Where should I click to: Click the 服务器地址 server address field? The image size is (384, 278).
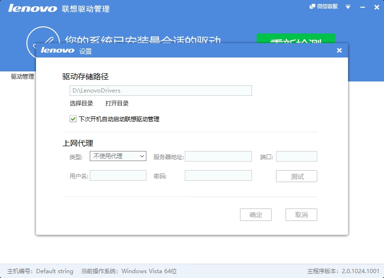click(218, 156)
